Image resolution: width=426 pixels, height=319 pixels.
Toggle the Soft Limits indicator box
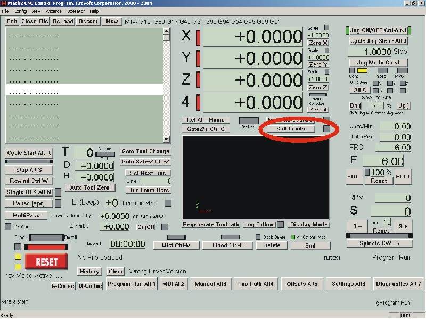pos(326,129)
